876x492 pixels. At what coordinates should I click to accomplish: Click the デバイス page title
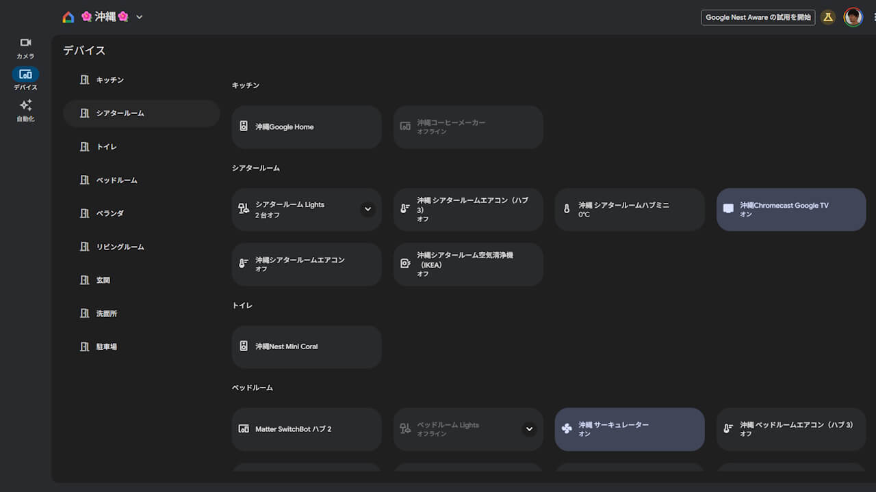coord(84,51)
